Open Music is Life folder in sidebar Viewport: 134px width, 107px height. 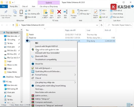click(x=12, y=65)
